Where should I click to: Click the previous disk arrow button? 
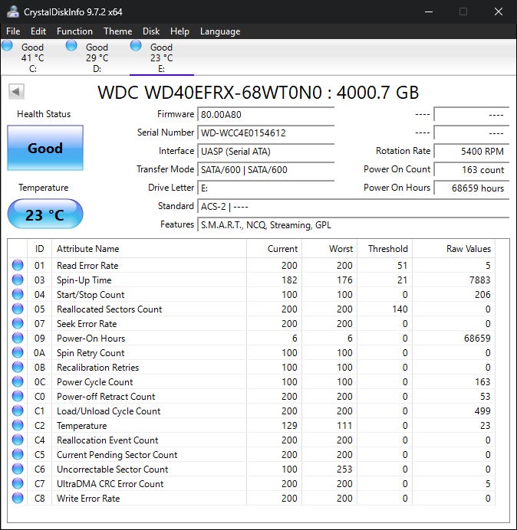(x=16, y=92)
